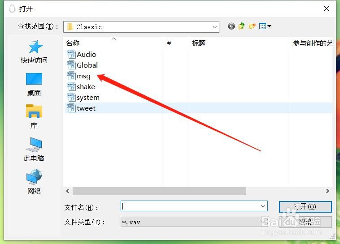Open Network (网络) location
This screenshot has height=244, width=340.
(34, 182)
